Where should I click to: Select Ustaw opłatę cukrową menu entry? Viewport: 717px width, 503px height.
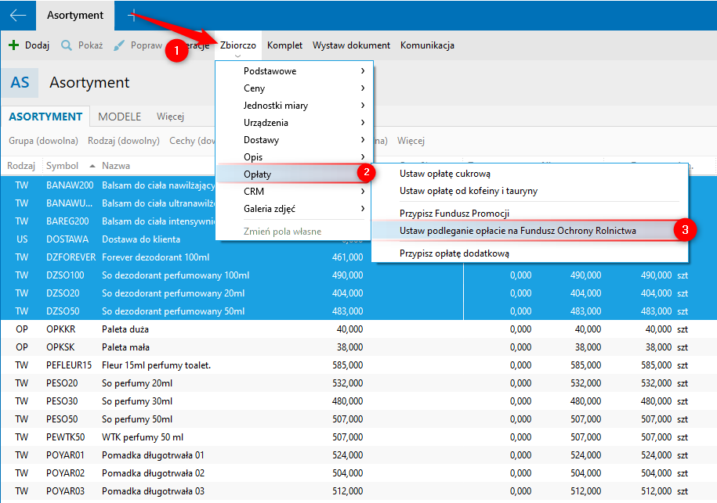point(444,174)
